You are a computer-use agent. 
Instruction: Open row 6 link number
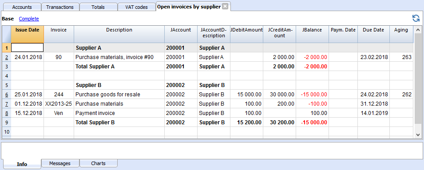coord(7,95)
